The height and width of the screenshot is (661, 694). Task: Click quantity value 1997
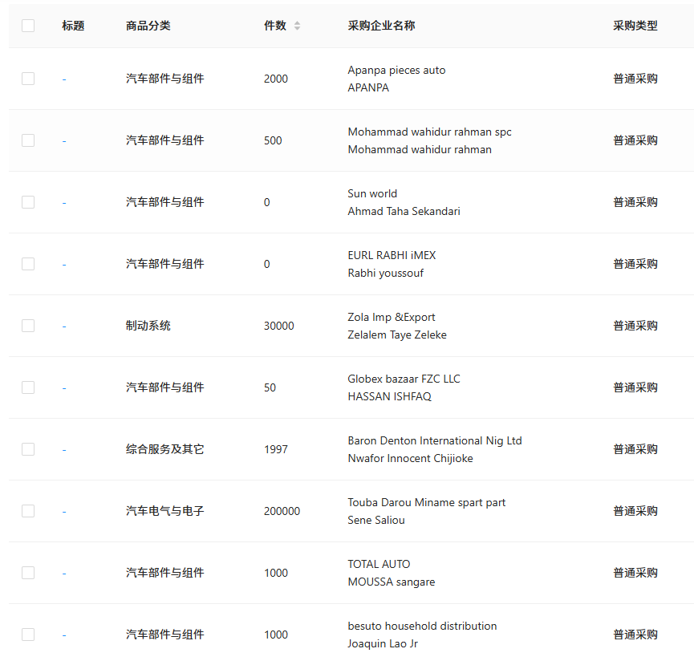[x=276, y=449]
